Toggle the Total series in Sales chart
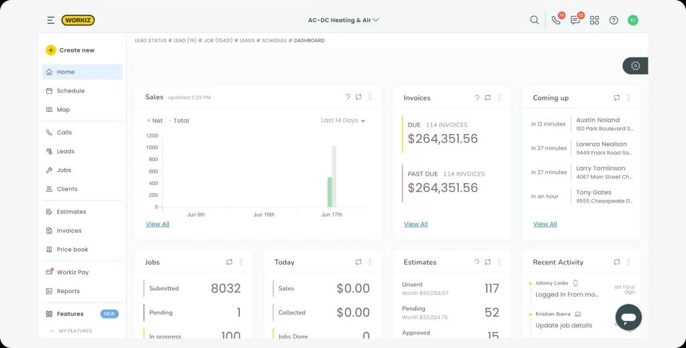 tap(179, 121)
